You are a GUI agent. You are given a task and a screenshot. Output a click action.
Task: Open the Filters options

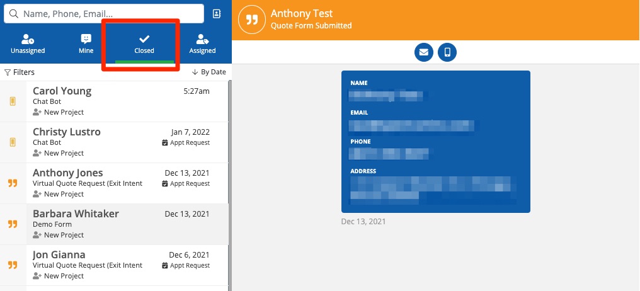pyautogui.click(x=20, y=72)
